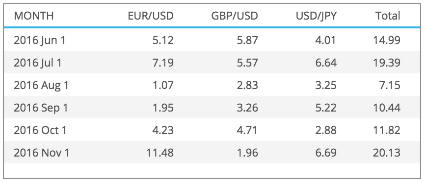Click the Total value 20.13
This screenshot has width=425, height=182.
pos(387,153)
